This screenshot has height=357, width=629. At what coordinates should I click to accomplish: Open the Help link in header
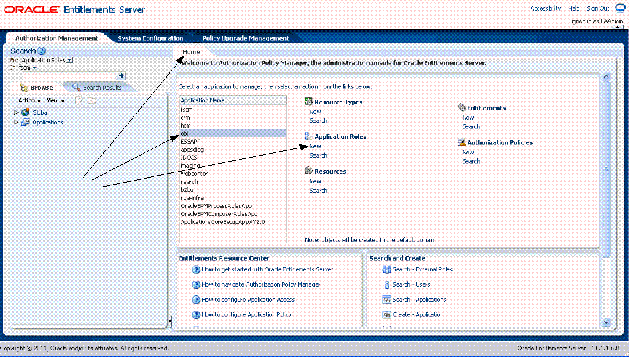click(573, 9)
